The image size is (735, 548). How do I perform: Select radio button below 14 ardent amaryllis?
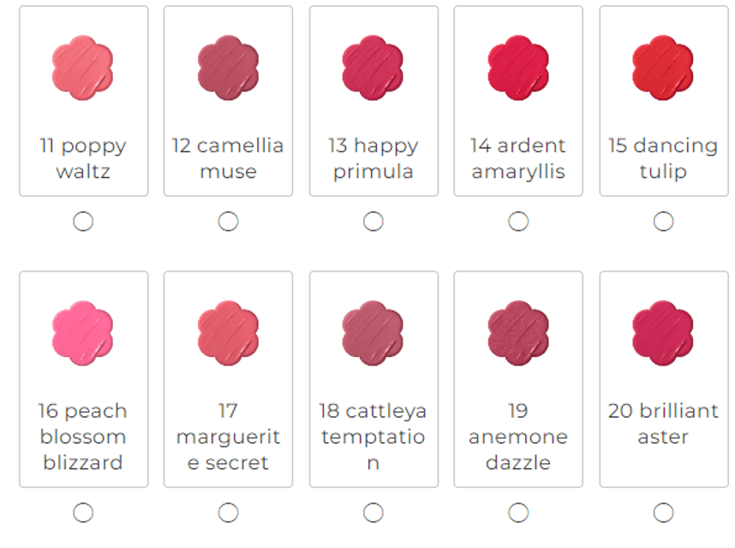pyautogui.click(x=518, y=221)
